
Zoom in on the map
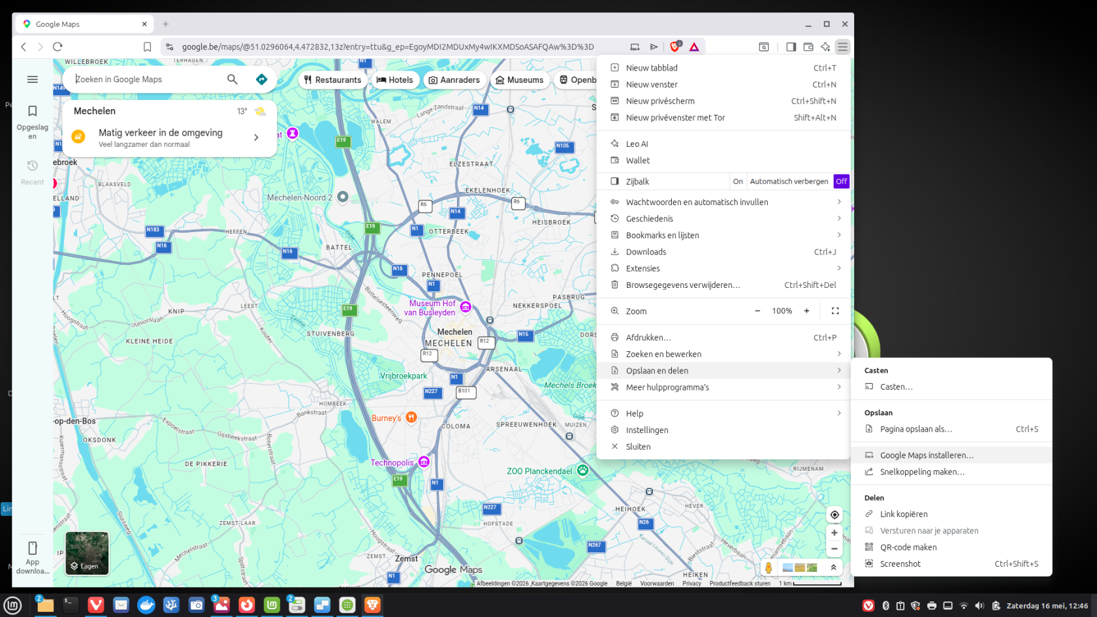click(835, 533)
